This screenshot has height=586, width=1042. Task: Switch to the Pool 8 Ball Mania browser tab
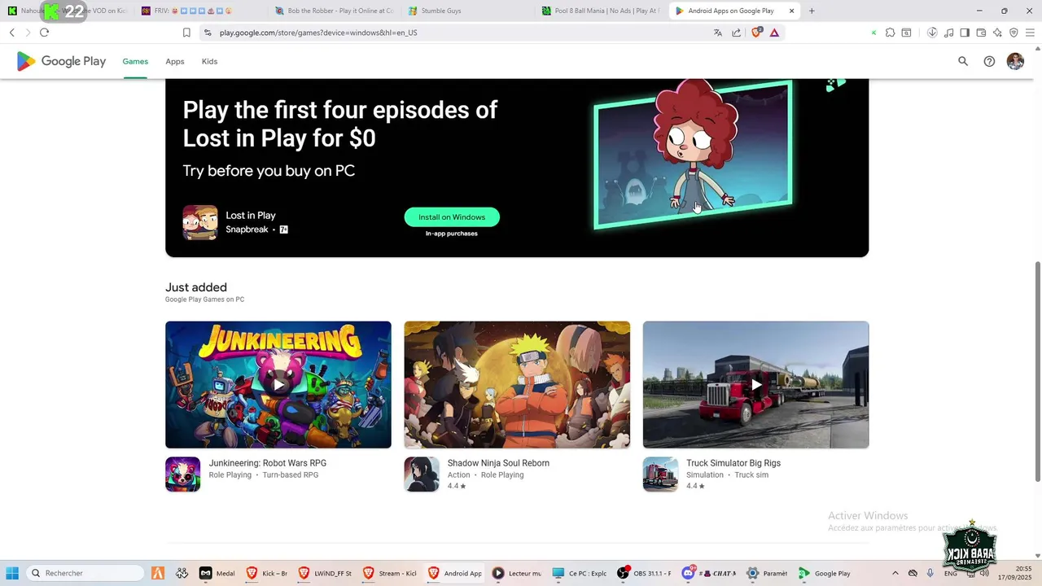coord(601,11)
